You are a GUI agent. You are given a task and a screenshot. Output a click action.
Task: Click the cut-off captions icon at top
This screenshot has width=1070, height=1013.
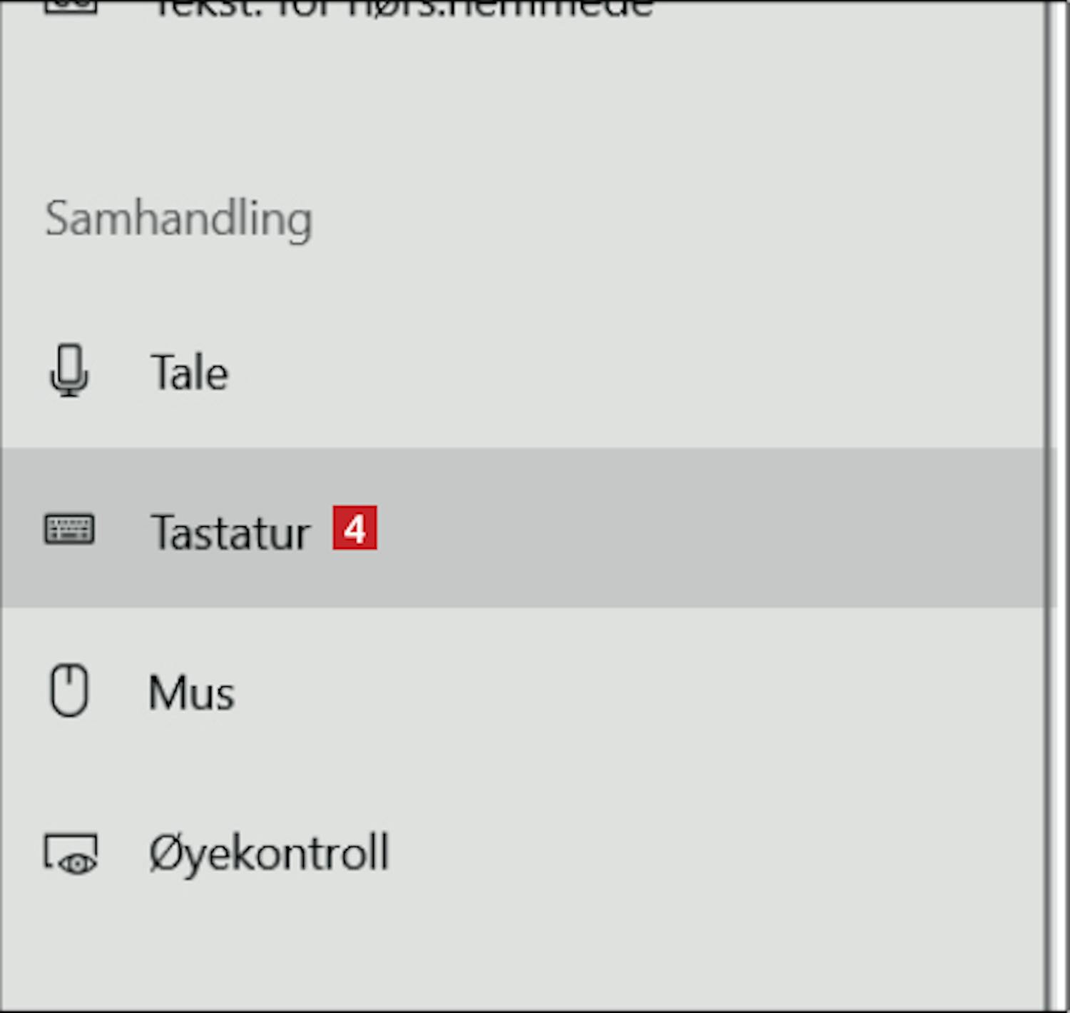pyautogui.click(x=70, y=6)
